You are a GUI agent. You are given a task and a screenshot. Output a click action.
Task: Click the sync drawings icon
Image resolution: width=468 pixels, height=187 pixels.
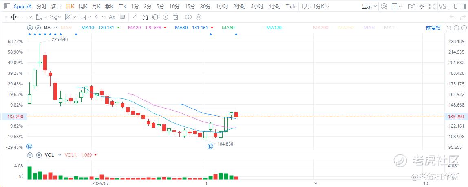[155, 17]
